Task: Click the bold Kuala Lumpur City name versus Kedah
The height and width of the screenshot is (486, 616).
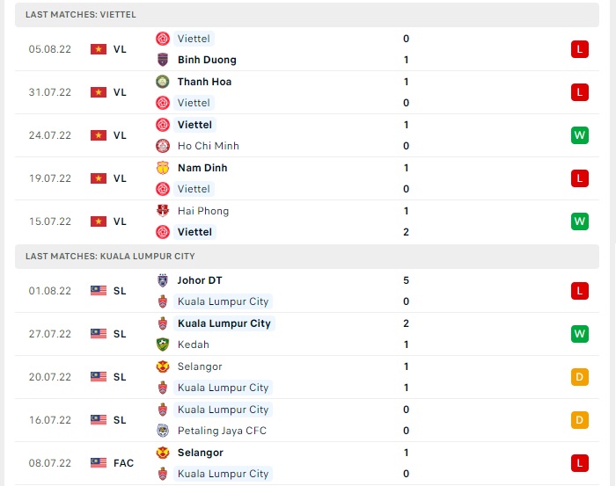Action: (224, 323)
